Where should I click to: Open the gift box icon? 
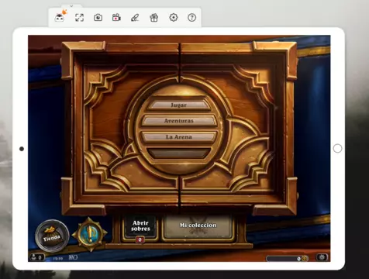[x=154, y=18]
